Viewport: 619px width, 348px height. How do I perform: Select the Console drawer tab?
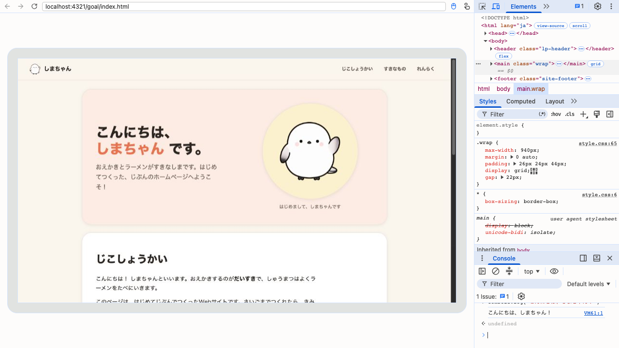pyautogui.click(x=504, y=258)
